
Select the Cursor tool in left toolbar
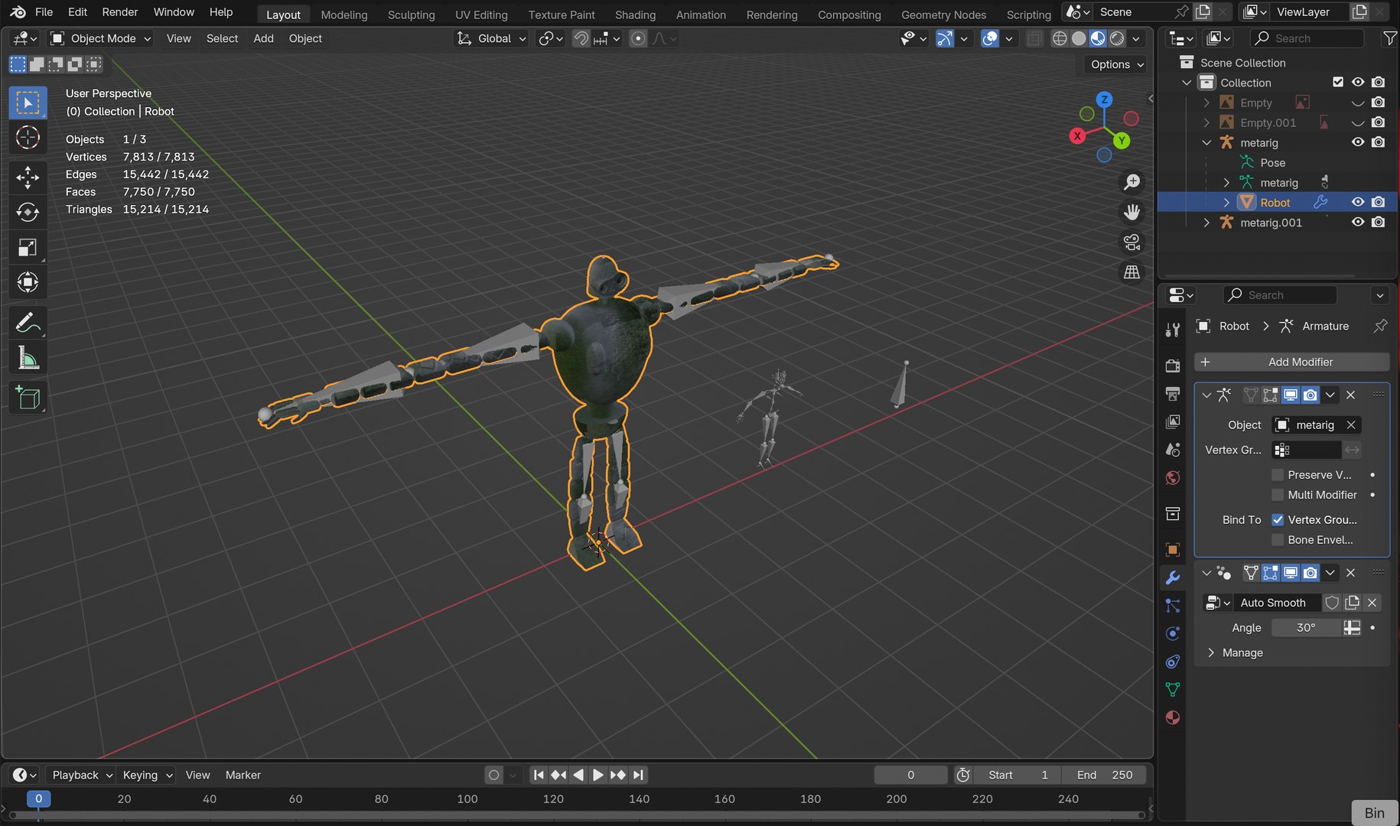pyautogui.click(x=28, y=138)
